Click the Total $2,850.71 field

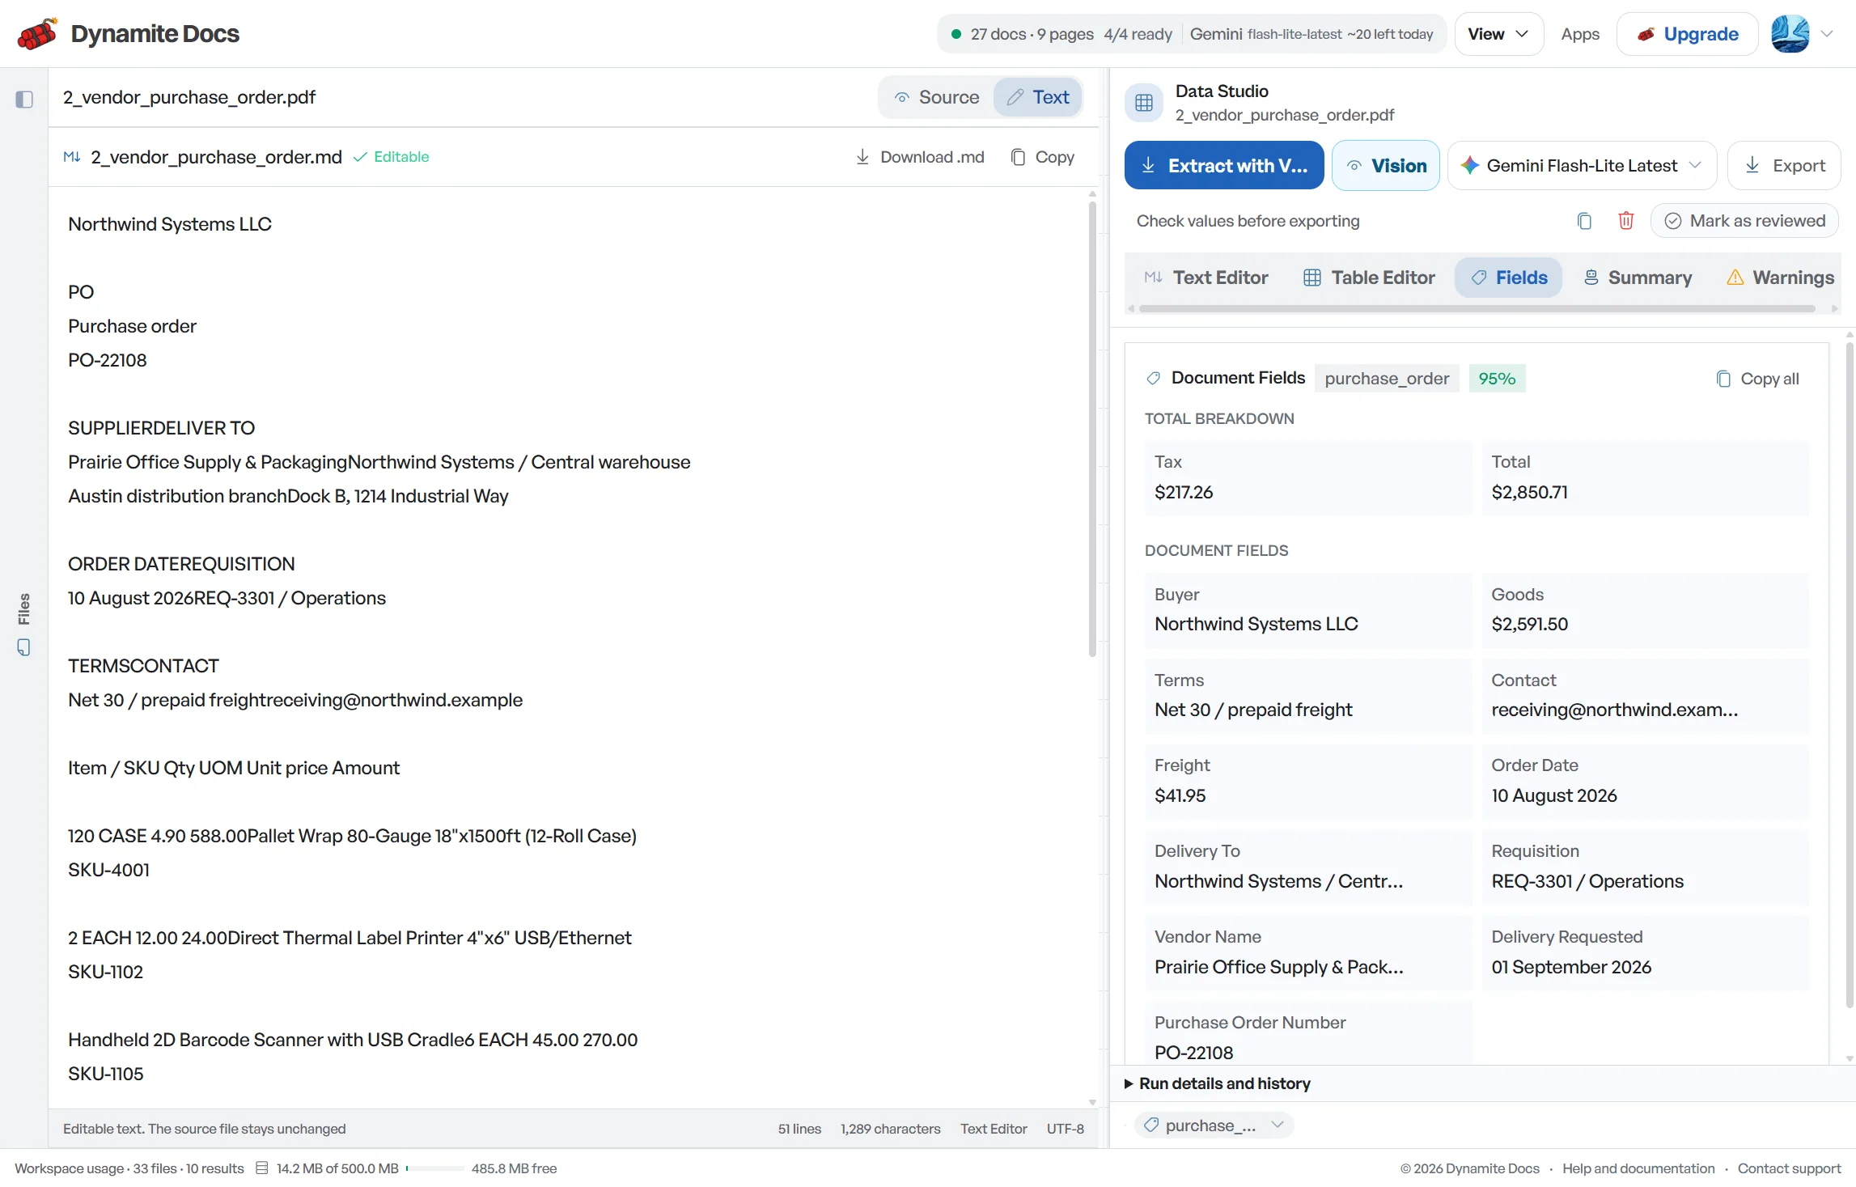1645,477
